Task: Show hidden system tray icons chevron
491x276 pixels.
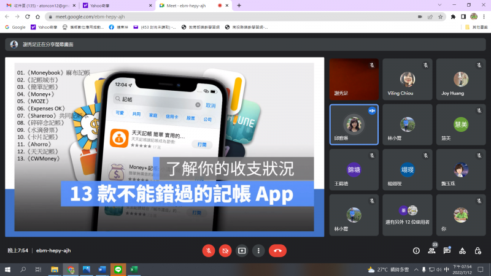Action: (416, 269)
